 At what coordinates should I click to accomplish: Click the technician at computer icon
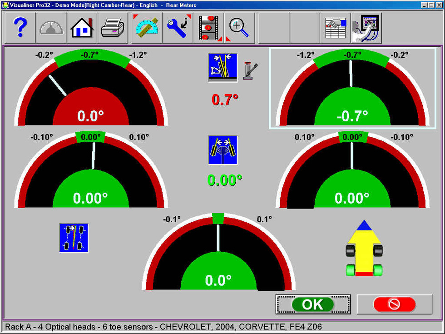(366, 28)
